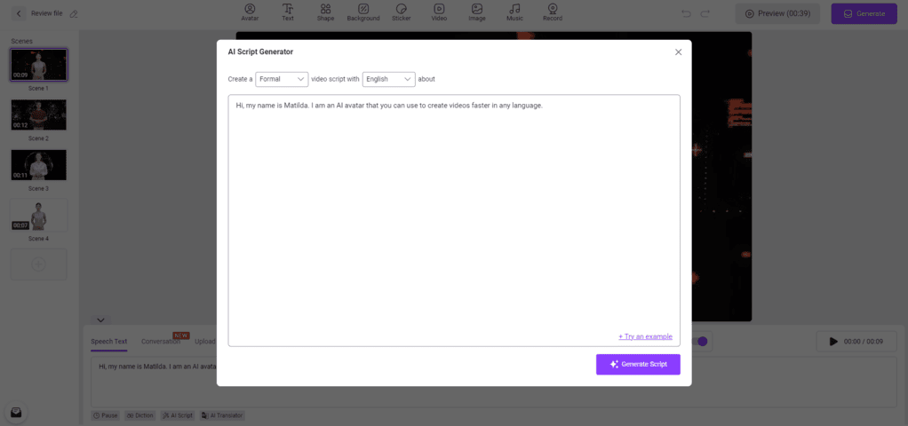Click the back arrow icon
This screenshot has height=426, width=908.
click(x=20, y=13)
